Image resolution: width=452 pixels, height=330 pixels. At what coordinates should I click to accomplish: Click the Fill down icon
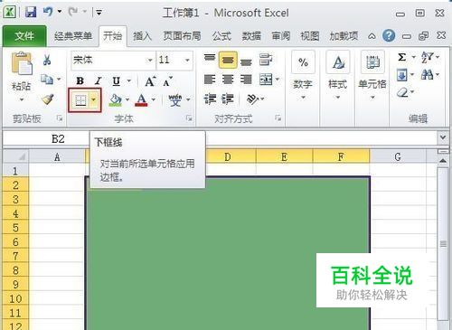click(x=402, y=75)
